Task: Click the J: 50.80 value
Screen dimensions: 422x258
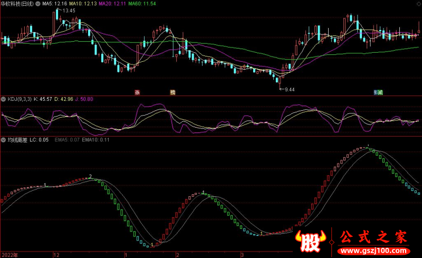Action: click(x=84, y=99)
